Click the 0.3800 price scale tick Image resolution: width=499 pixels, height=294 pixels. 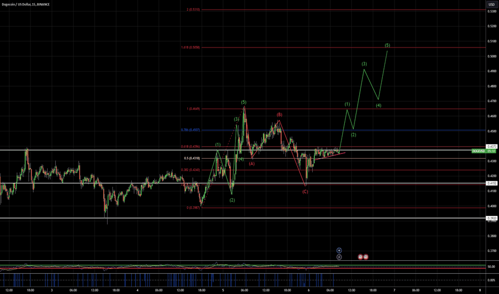pyautogui.click(x=493, y=236)
